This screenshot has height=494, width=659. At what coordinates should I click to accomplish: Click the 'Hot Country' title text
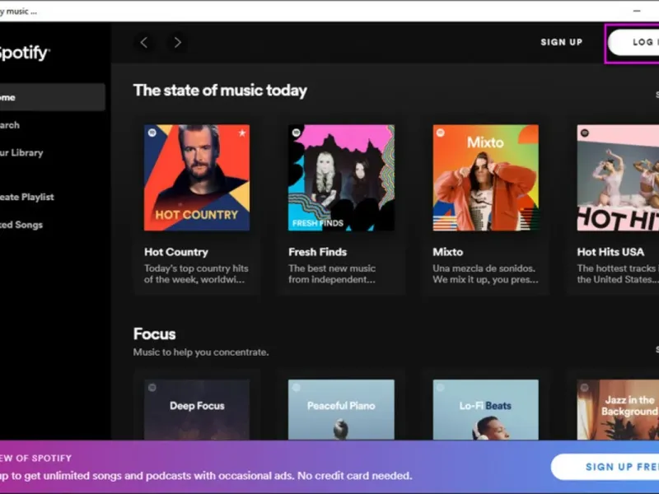click(176, 252)
